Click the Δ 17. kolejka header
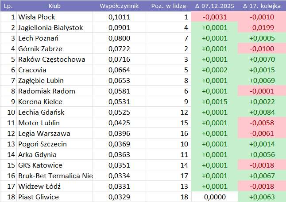The image size is (286, 202). click(x=262, y=6)
